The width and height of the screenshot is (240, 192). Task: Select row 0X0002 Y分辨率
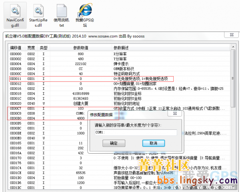click(119, 59)
